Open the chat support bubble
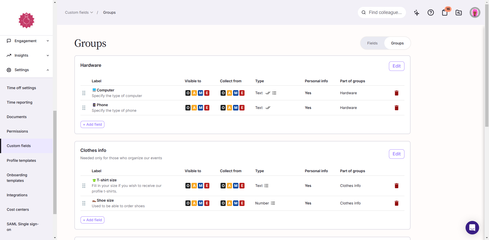Viewport: 489px width, 240px height. point(472,228)
